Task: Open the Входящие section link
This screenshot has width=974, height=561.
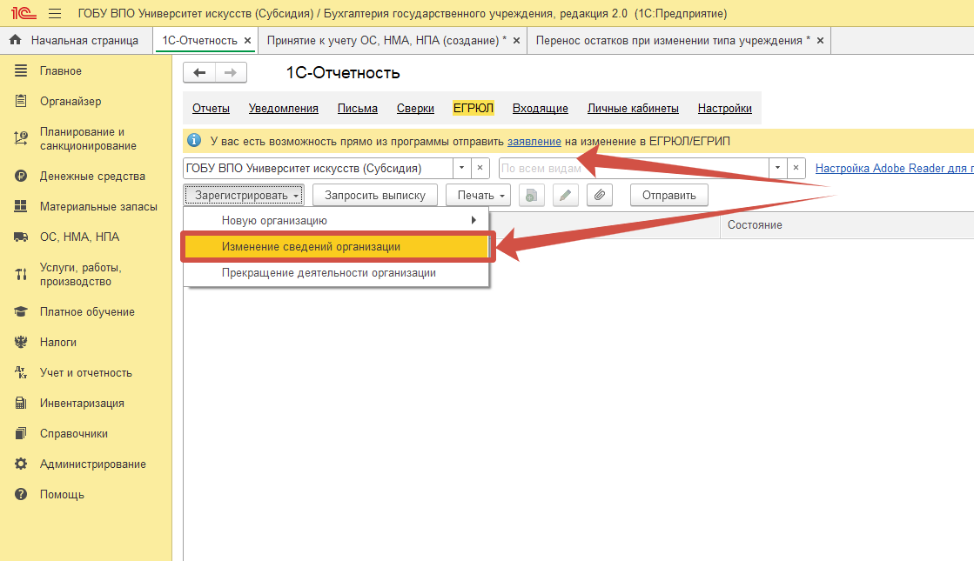Action: point(540,109)
